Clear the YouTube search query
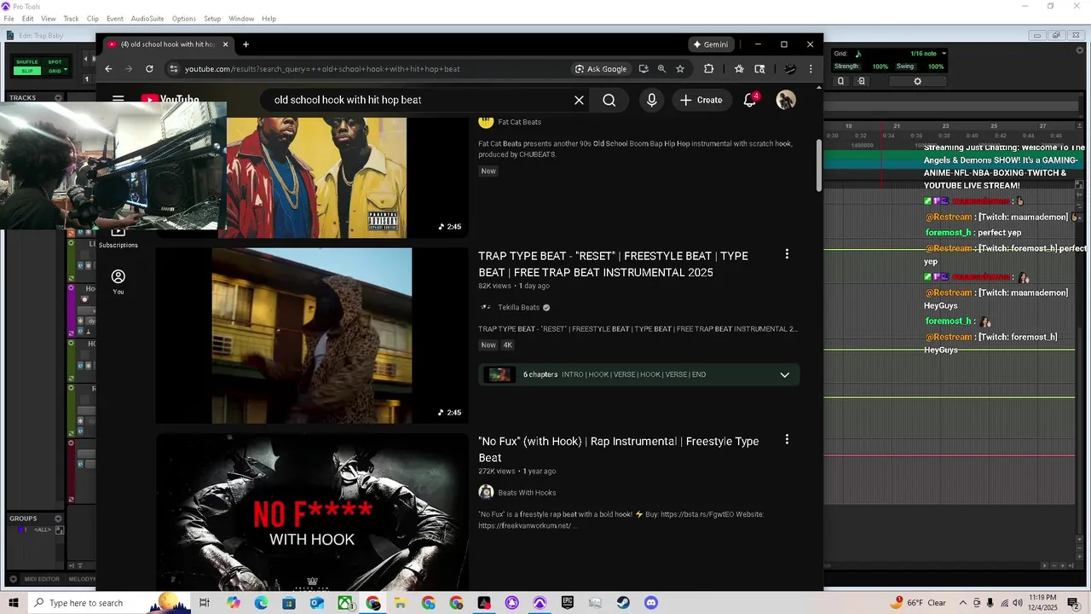The width and height of the screenshot is (1091, 614). click(579, 100)
